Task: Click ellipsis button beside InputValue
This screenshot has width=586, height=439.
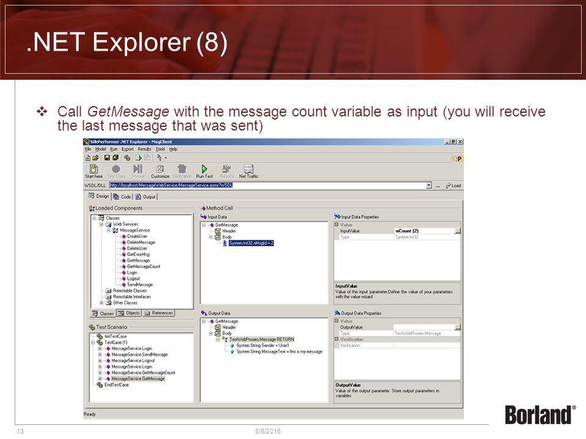Action: coord(457,231)
